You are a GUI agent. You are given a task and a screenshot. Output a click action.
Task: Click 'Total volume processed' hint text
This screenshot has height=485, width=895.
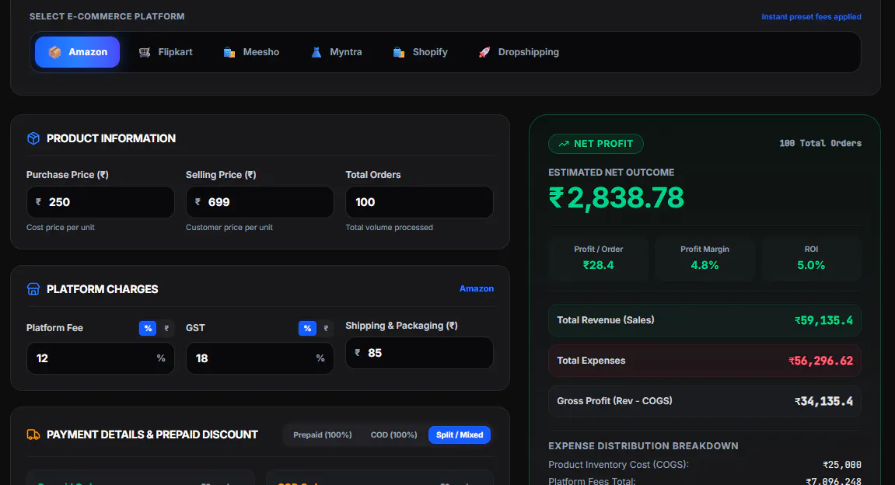pyautogui.click(x=390, y=227)
